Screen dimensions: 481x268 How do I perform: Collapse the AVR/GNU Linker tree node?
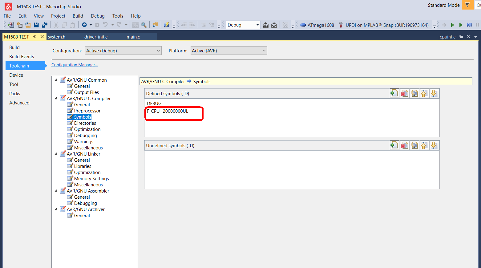(56, 154)
